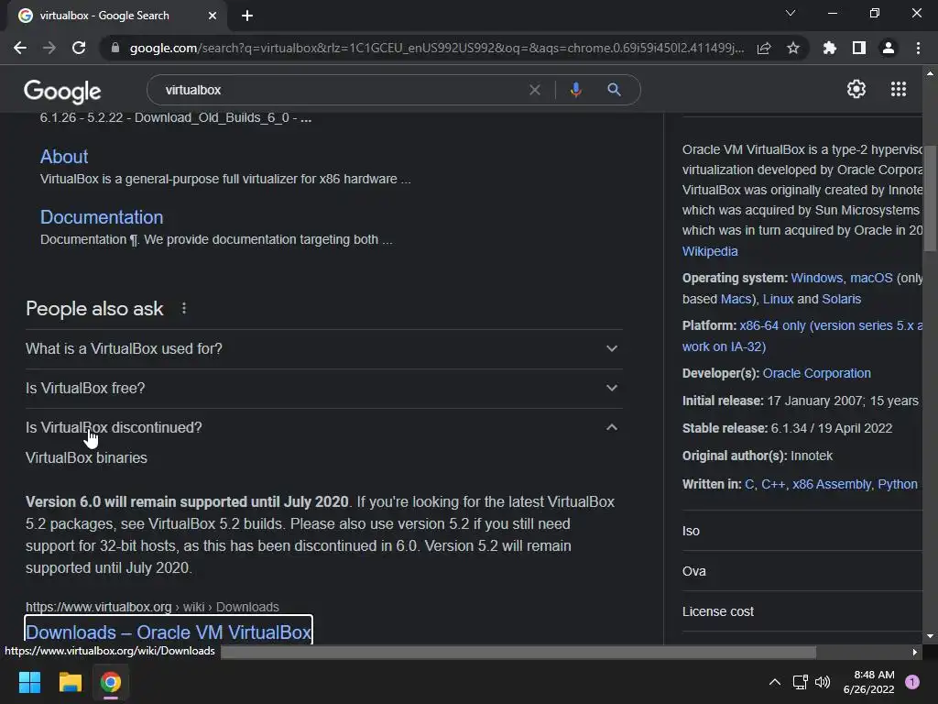938x704 pixels.
Task: Close the virtualbox Google Search tab
Action: (213, 16)
